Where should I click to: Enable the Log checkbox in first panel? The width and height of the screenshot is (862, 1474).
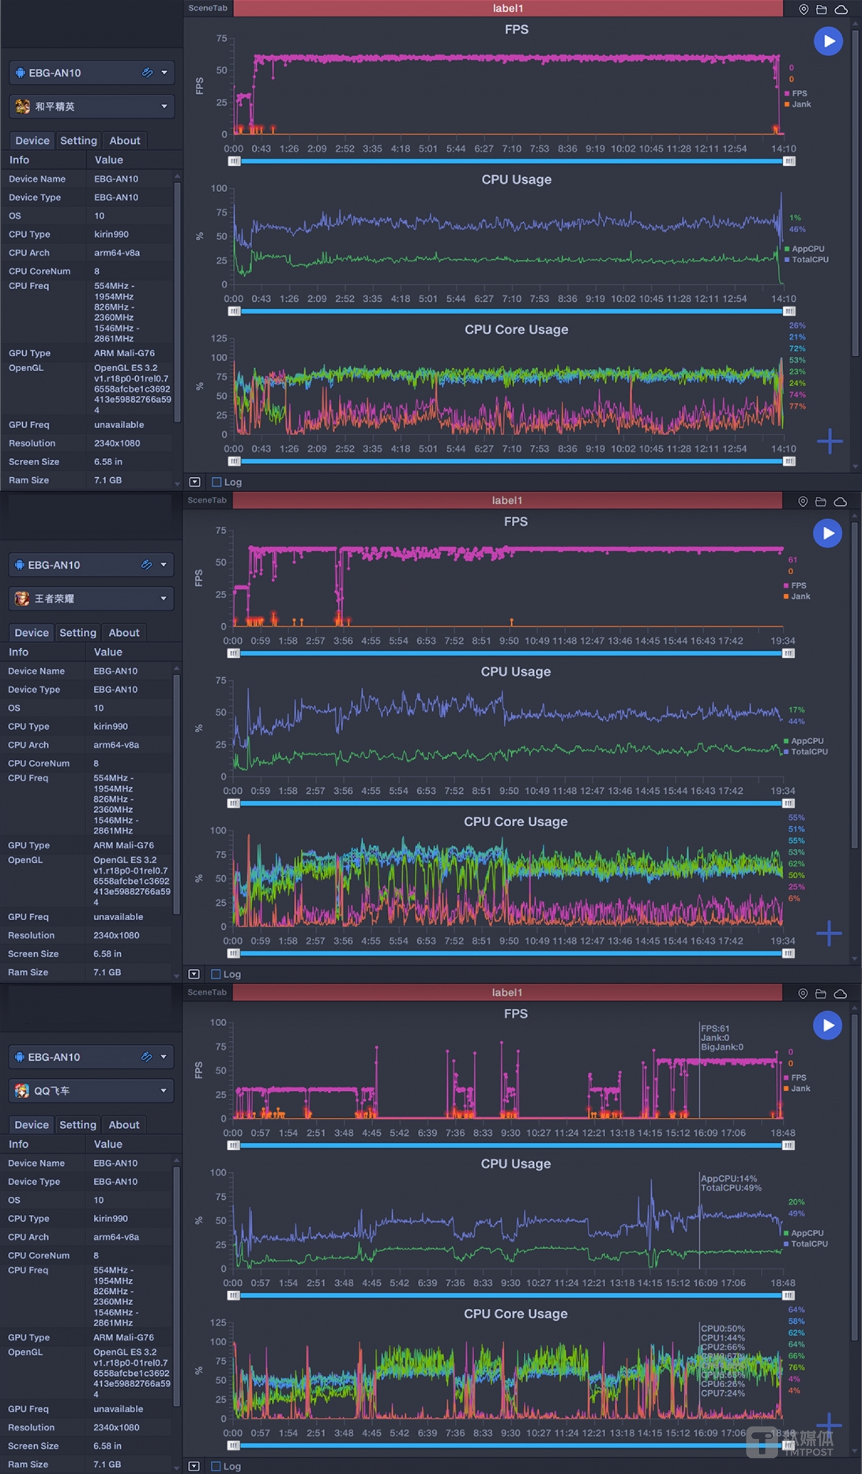(217, 482)
